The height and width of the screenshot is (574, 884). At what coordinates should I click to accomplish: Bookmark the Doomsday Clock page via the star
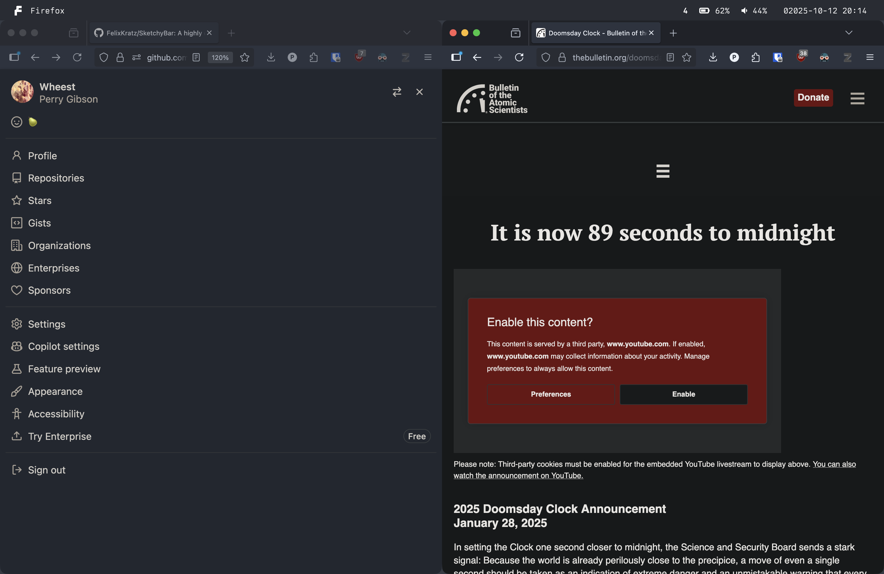point(686,58)
